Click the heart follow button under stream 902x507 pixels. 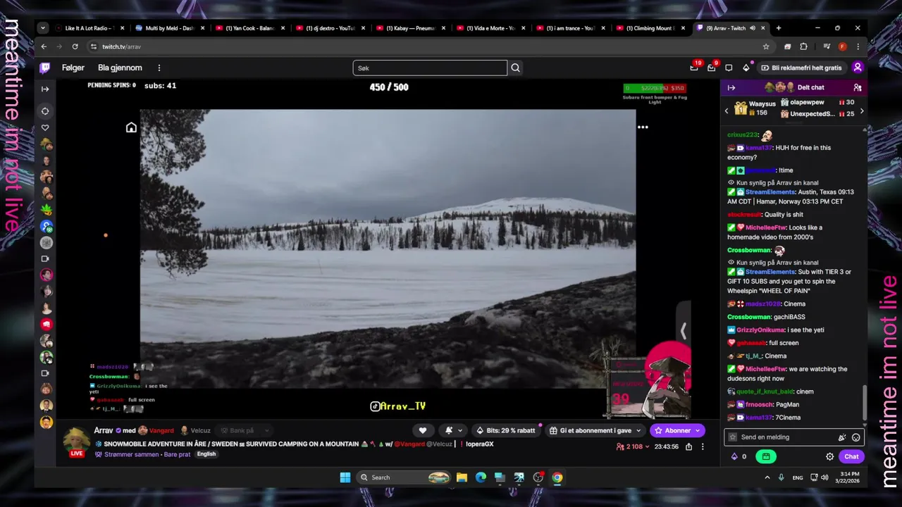click(x=423, y=430)
